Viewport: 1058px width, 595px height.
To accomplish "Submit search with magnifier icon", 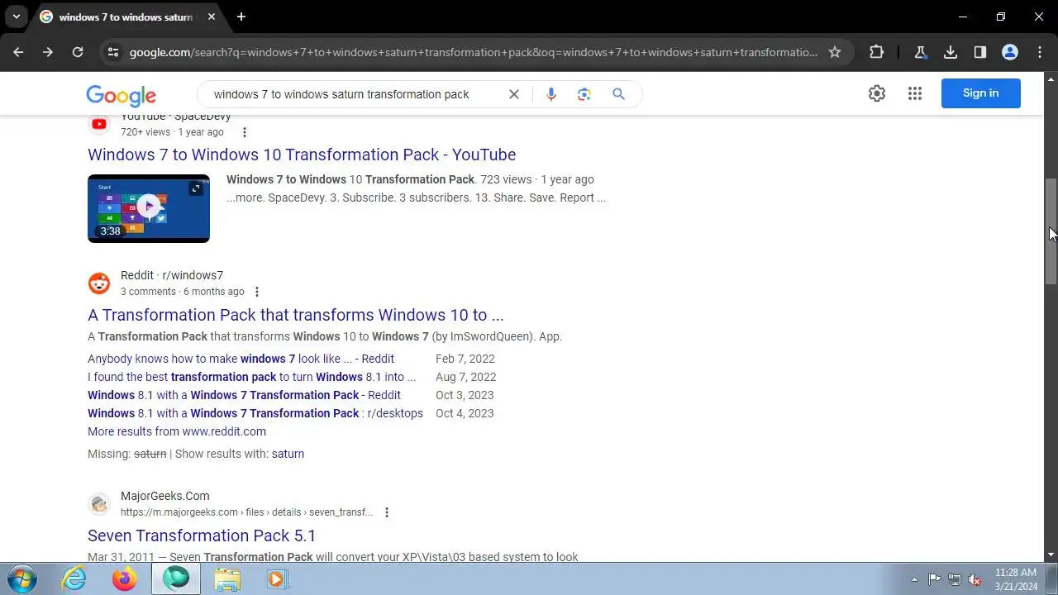I will click(x=618, y=94).
